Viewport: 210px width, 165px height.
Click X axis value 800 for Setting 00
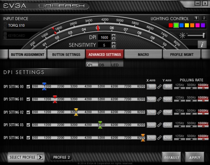[x=151, y=86]
